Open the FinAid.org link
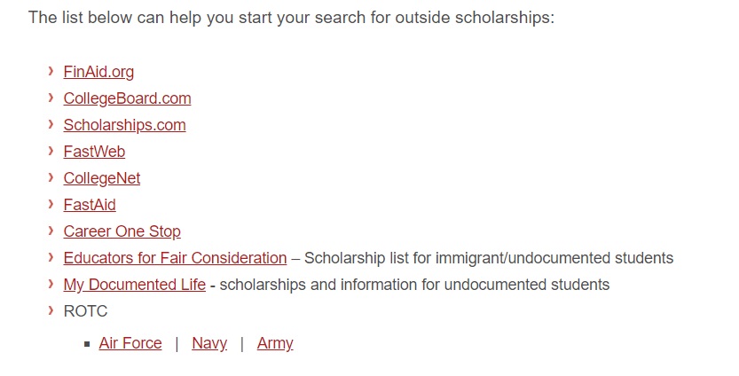 [98, 72]
